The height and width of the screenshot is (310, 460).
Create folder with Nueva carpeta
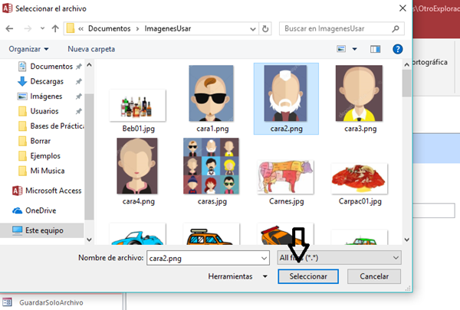coord(91,49)
